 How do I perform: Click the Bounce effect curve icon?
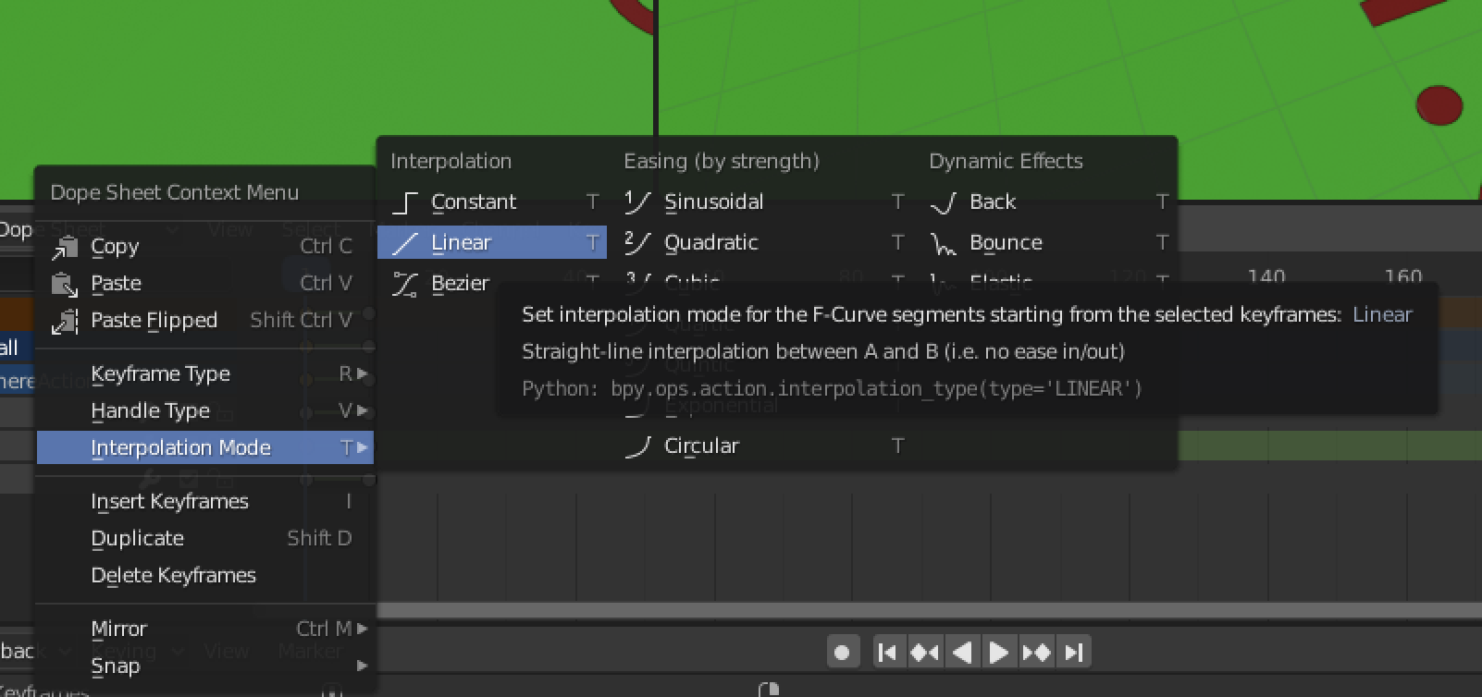pos(943,243)
